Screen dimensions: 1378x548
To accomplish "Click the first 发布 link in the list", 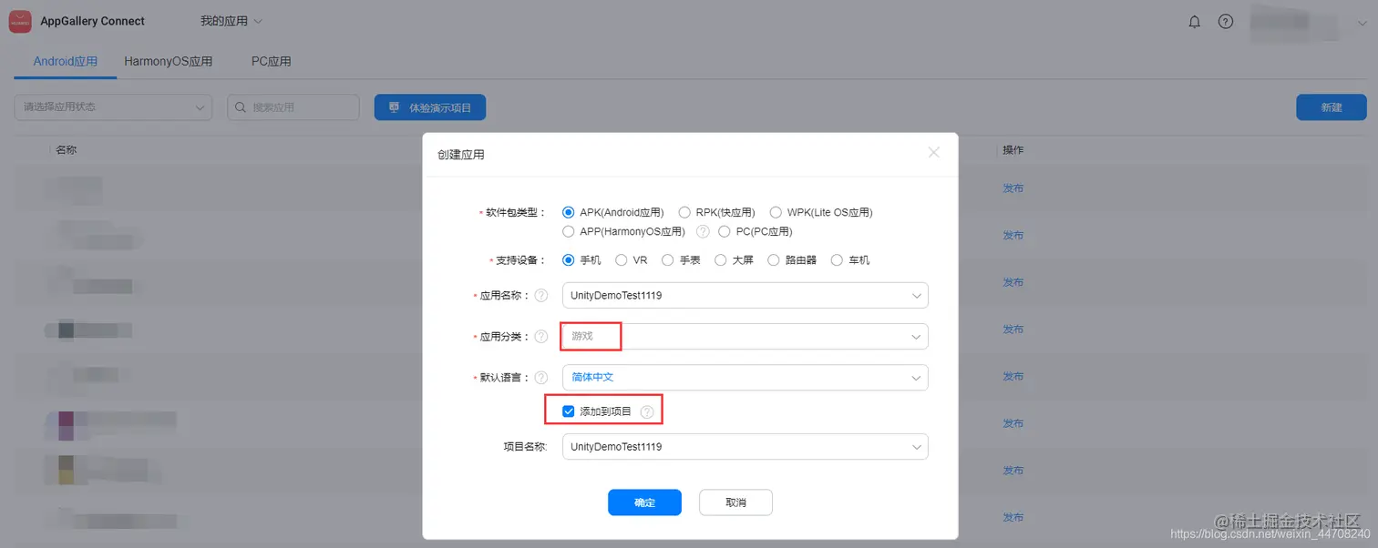I will [1013, 188].
